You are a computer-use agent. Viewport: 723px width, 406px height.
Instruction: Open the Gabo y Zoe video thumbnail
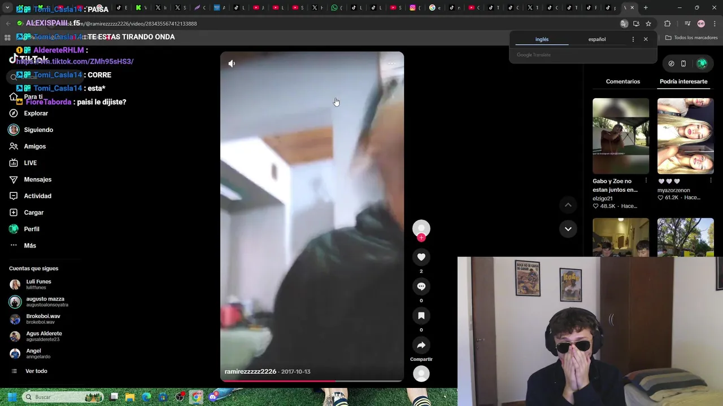pos(621,136)
